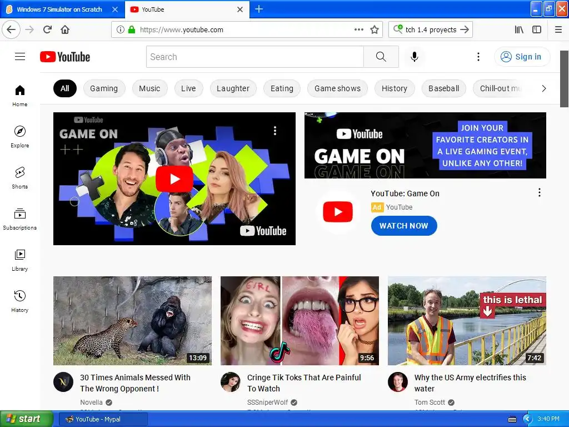Expand more filter chips with right chevron

coord(543,88)
